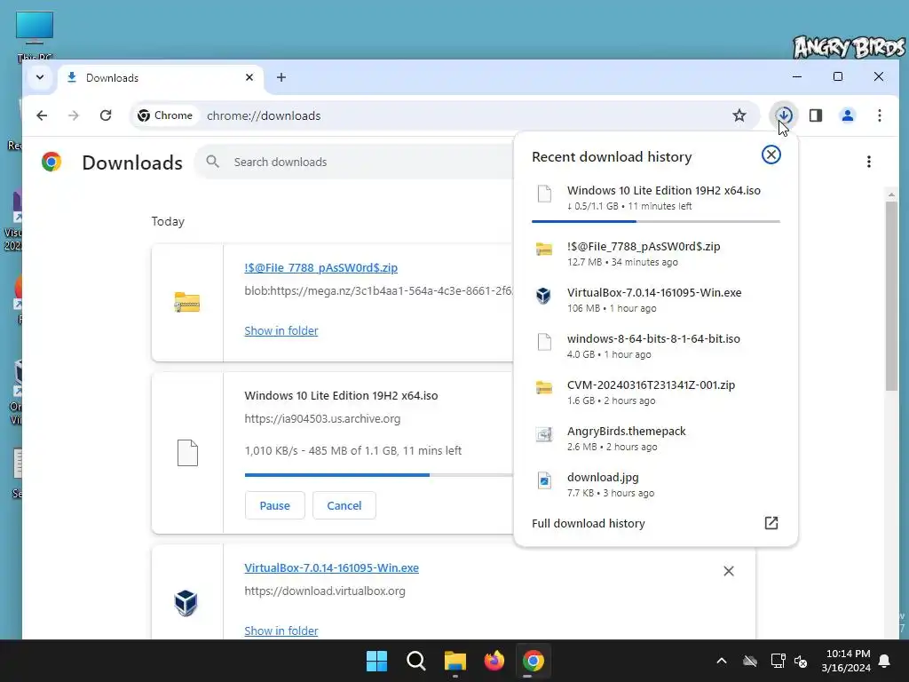The width and height of the screenshot is (909, 682).
Task: Open the clock showing 10:14 PM
Action: coord(846,661)
